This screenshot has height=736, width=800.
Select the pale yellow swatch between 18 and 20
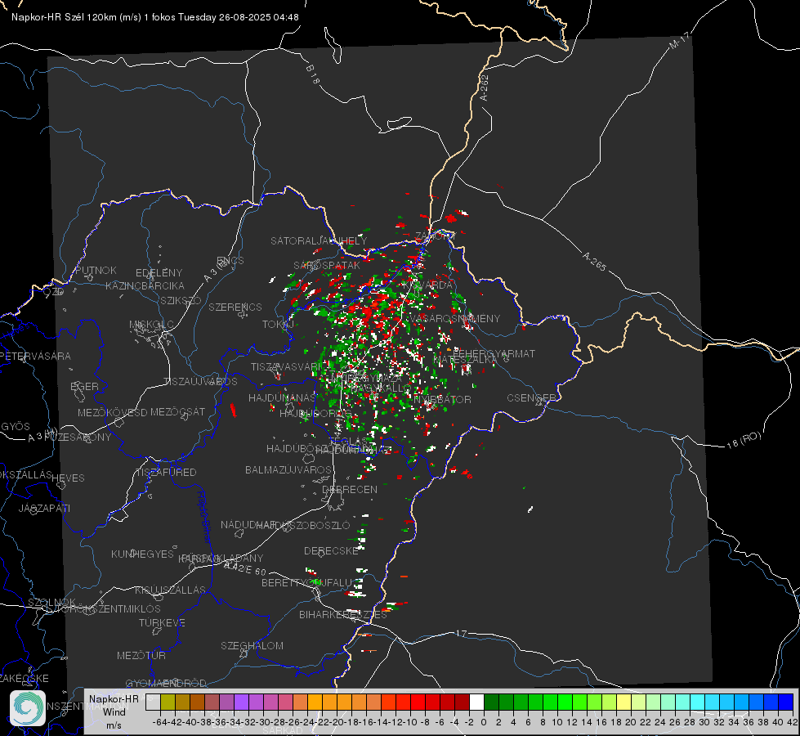point(623,702)
